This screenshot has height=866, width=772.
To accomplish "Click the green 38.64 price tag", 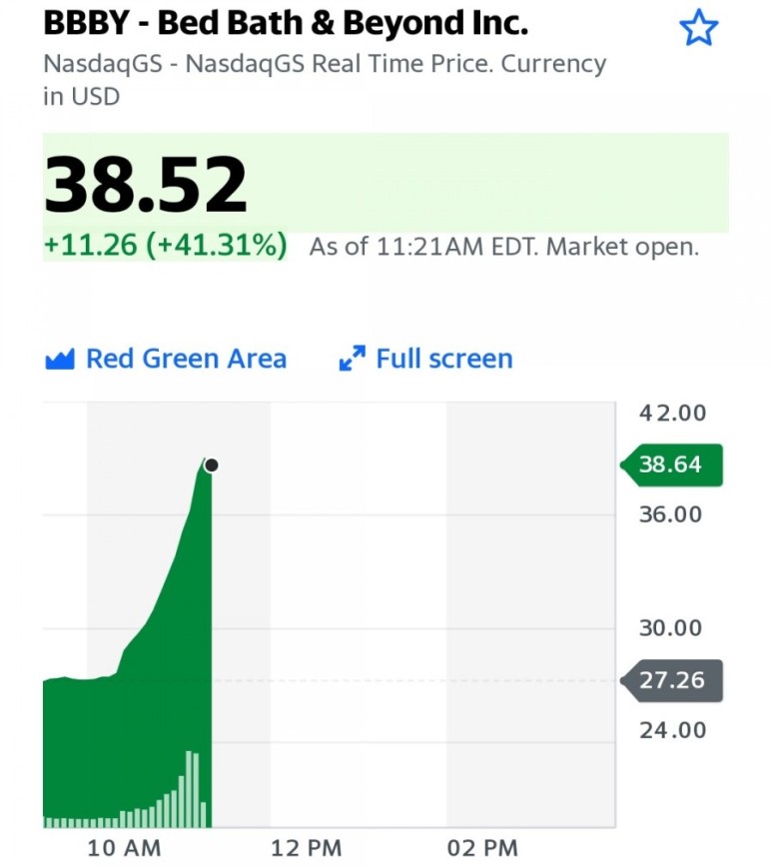I will [x=671, y=465].
